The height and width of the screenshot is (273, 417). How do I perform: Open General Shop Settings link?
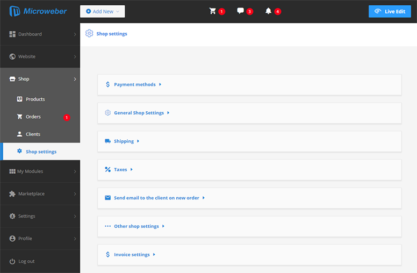(x=139, y=113)
